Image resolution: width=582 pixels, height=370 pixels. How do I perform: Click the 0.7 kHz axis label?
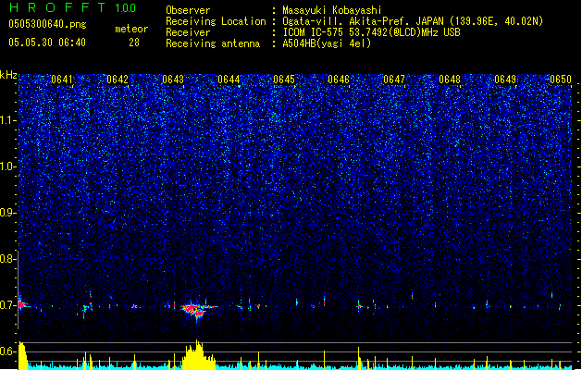(x=7, y=305)
